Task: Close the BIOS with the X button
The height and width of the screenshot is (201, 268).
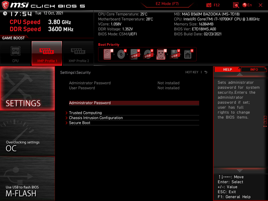Action: click(x=260, y=5)
